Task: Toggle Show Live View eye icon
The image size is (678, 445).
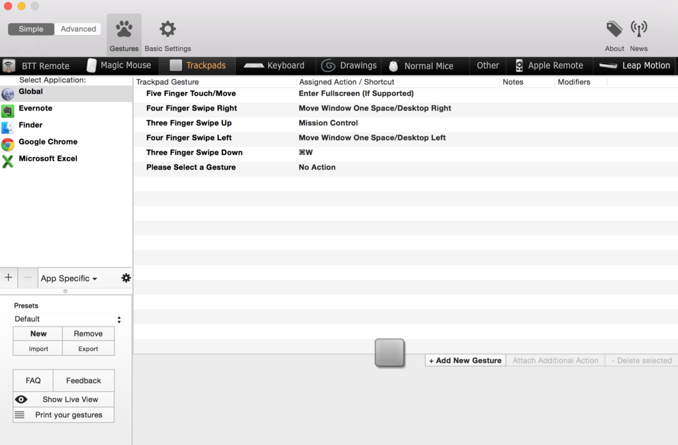Action: click(21, 399)
